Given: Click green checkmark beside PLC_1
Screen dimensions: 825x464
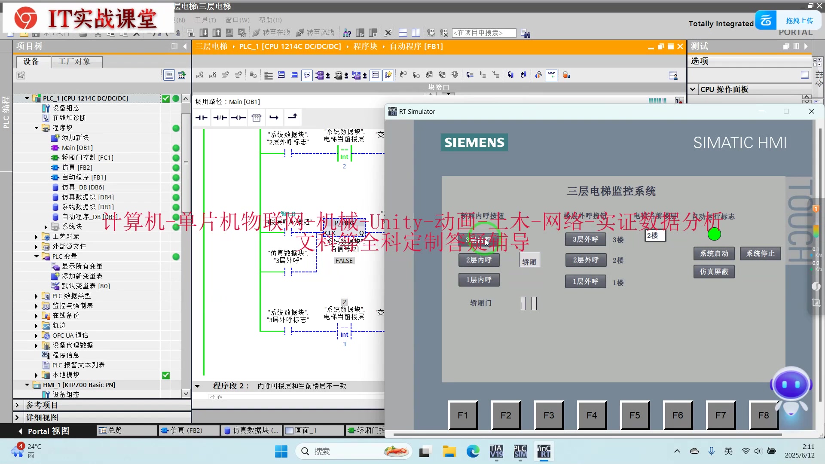Looking at the screenshot, I should pos(166,98).
